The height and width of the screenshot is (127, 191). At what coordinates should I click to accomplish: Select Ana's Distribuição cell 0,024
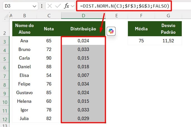click(x=83, y=41)
